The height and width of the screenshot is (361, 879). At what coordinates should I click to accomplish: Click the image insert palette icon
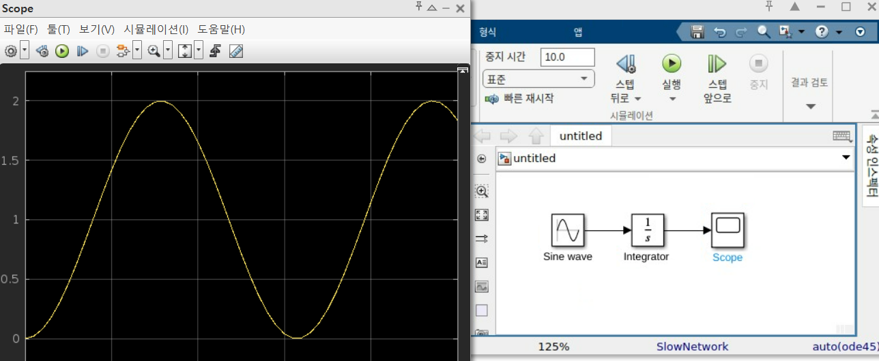point(482,287)
